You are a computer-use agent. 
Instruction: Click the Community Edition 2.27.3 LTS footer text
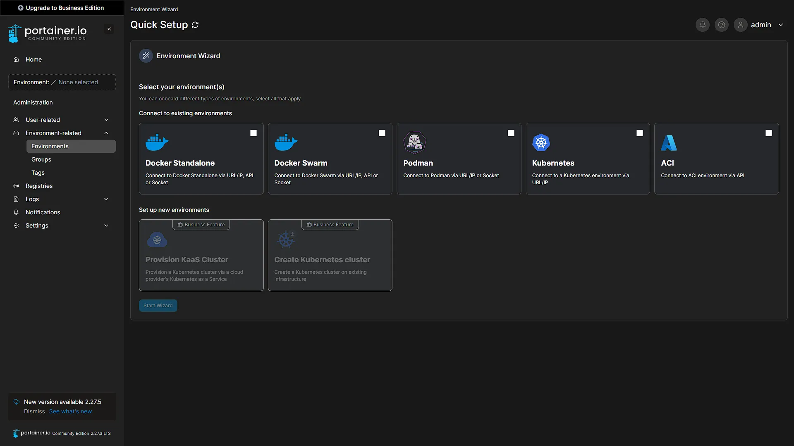(x=81, y=433)
